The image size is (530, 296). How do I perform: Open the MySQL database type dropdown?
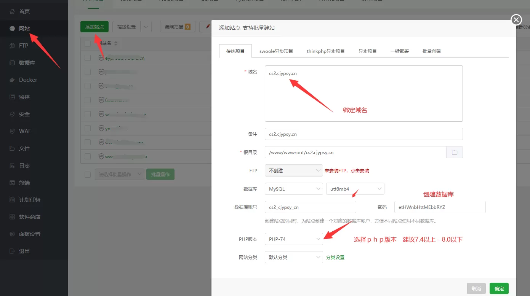[x=294, y=189]
